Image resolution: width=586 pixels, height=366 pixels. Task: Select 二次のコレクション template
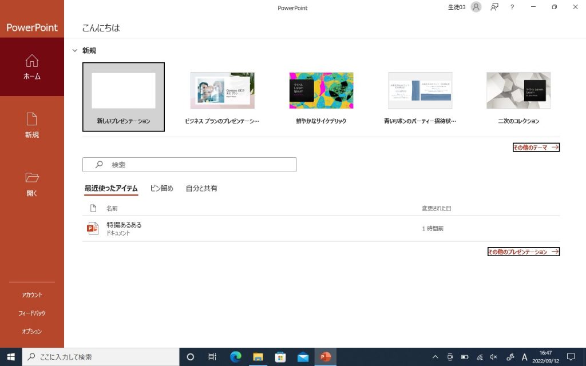518,97
